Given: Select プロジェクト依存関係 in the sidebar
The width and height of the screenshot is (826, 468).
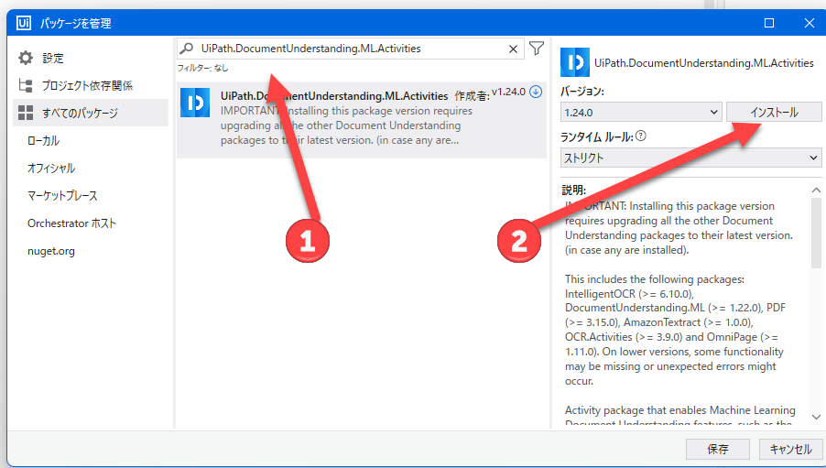Looking at the screenshot, I should (x=87, y=85).
